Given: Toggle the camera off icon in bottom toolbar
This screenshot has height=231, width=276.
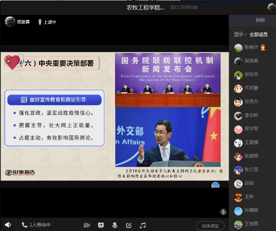Looking at the screenshot, I should point(87,225).
